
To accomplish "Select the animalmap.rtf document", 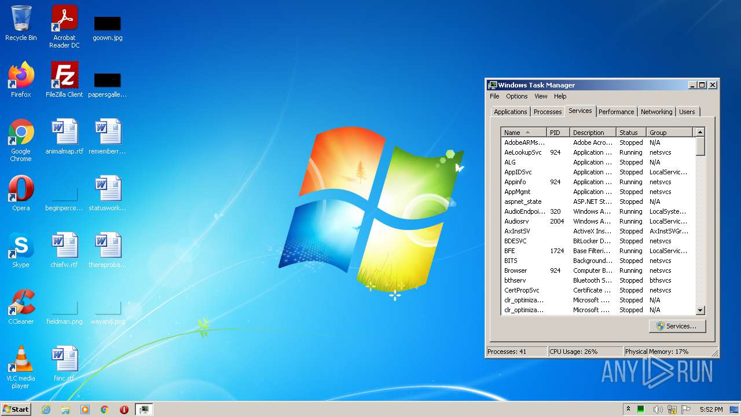I will (x=64, y=137).
